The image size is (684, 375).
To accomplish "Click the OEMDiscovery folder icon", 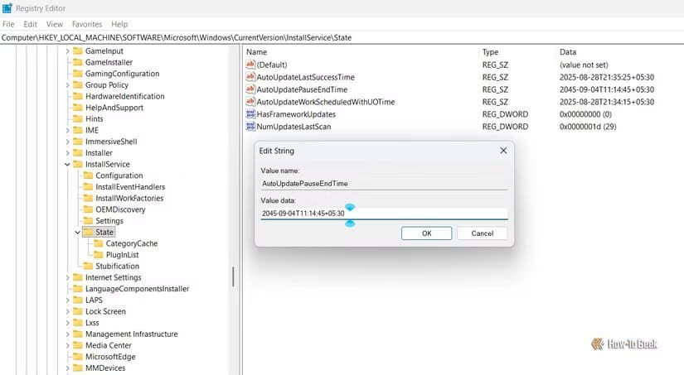I will (x=88, y=209).
